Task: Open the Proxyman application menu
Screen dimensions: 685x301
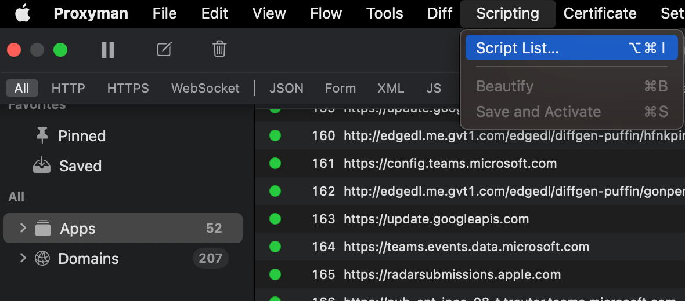Action: point(91,13)
